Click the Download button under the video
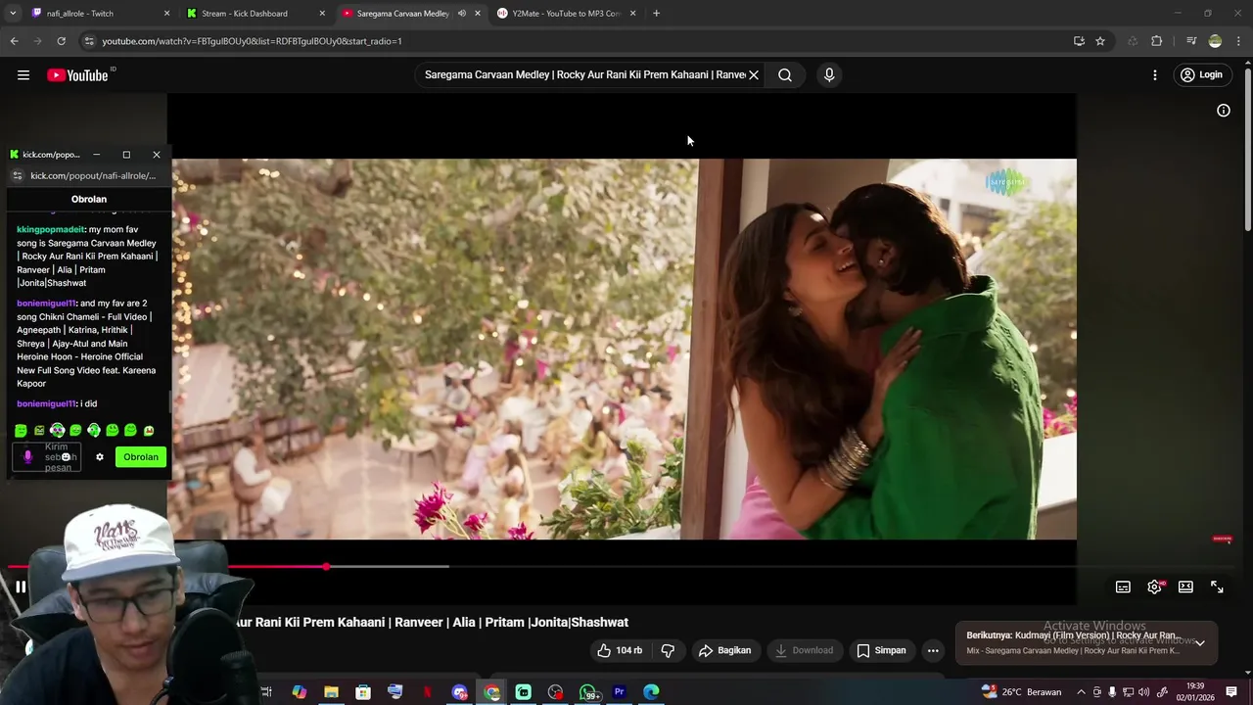Viewport: 1253px width, 705px height. (x=804, y=650)
